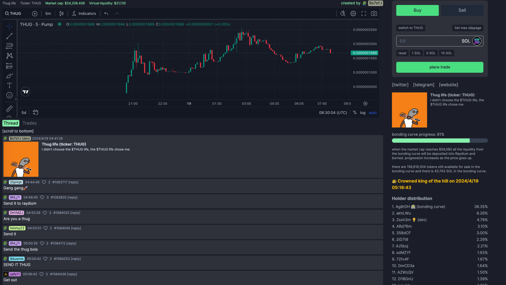Select the ruler measure tool
506x285 pixels.
click(9, 109)
